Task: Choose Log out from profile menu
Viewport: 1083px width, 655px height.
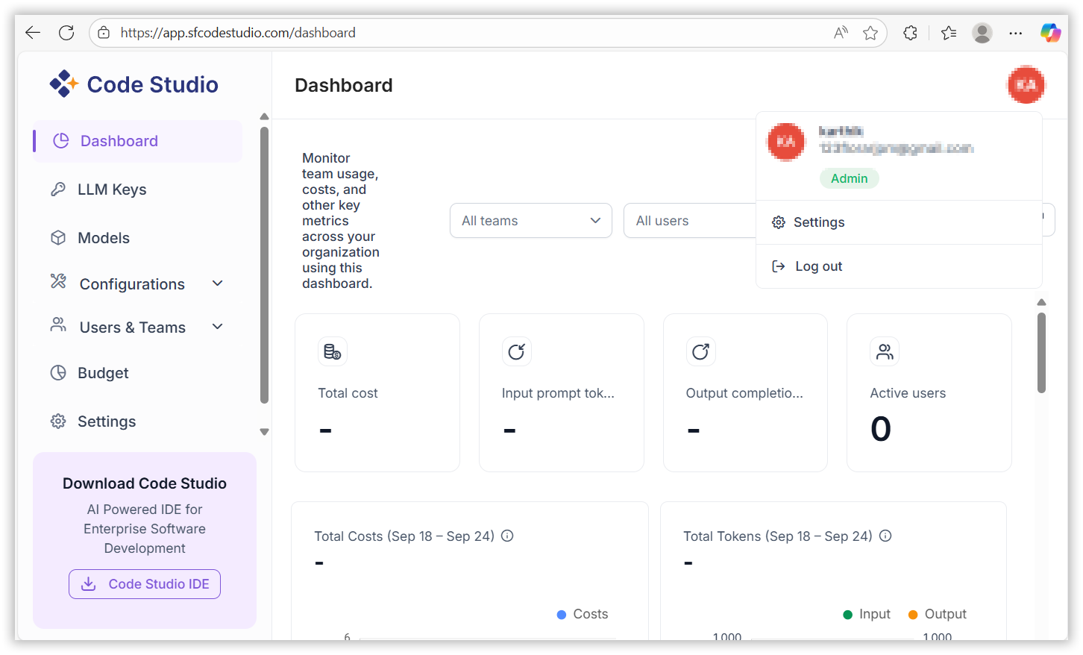Action: click(899, 266)
